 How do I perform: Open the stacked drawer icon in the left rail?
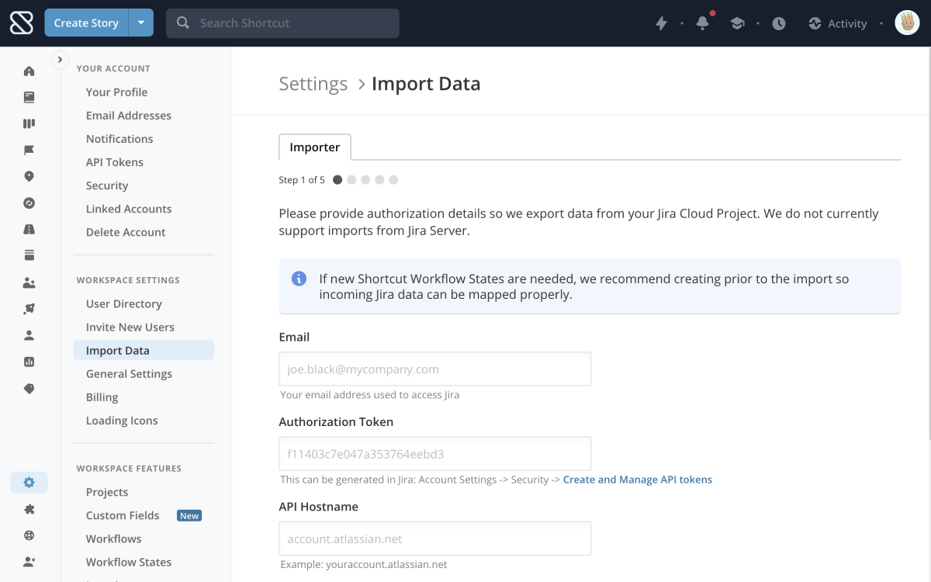(x=29, y=255)
